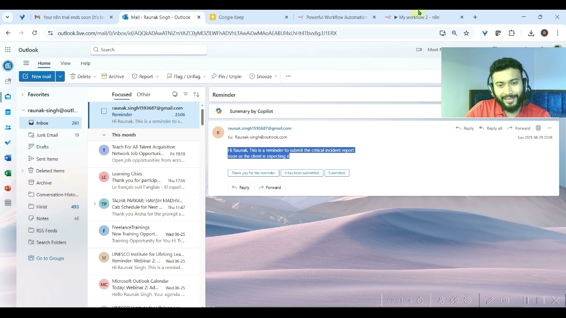The image size is (566, 318).
Task: Toggle the recorder annotation pen
Action: point(490,300)
